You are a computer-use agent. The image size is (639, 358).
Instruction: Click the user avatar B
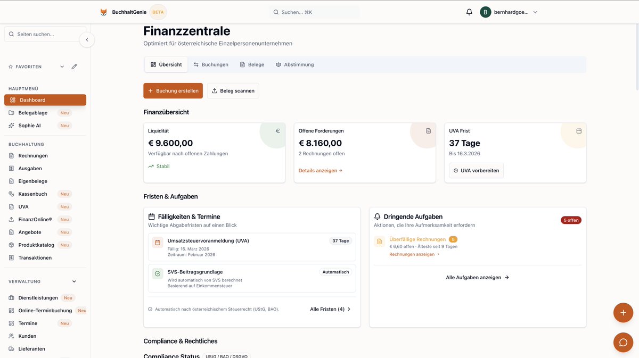click(x=485, y=12)
